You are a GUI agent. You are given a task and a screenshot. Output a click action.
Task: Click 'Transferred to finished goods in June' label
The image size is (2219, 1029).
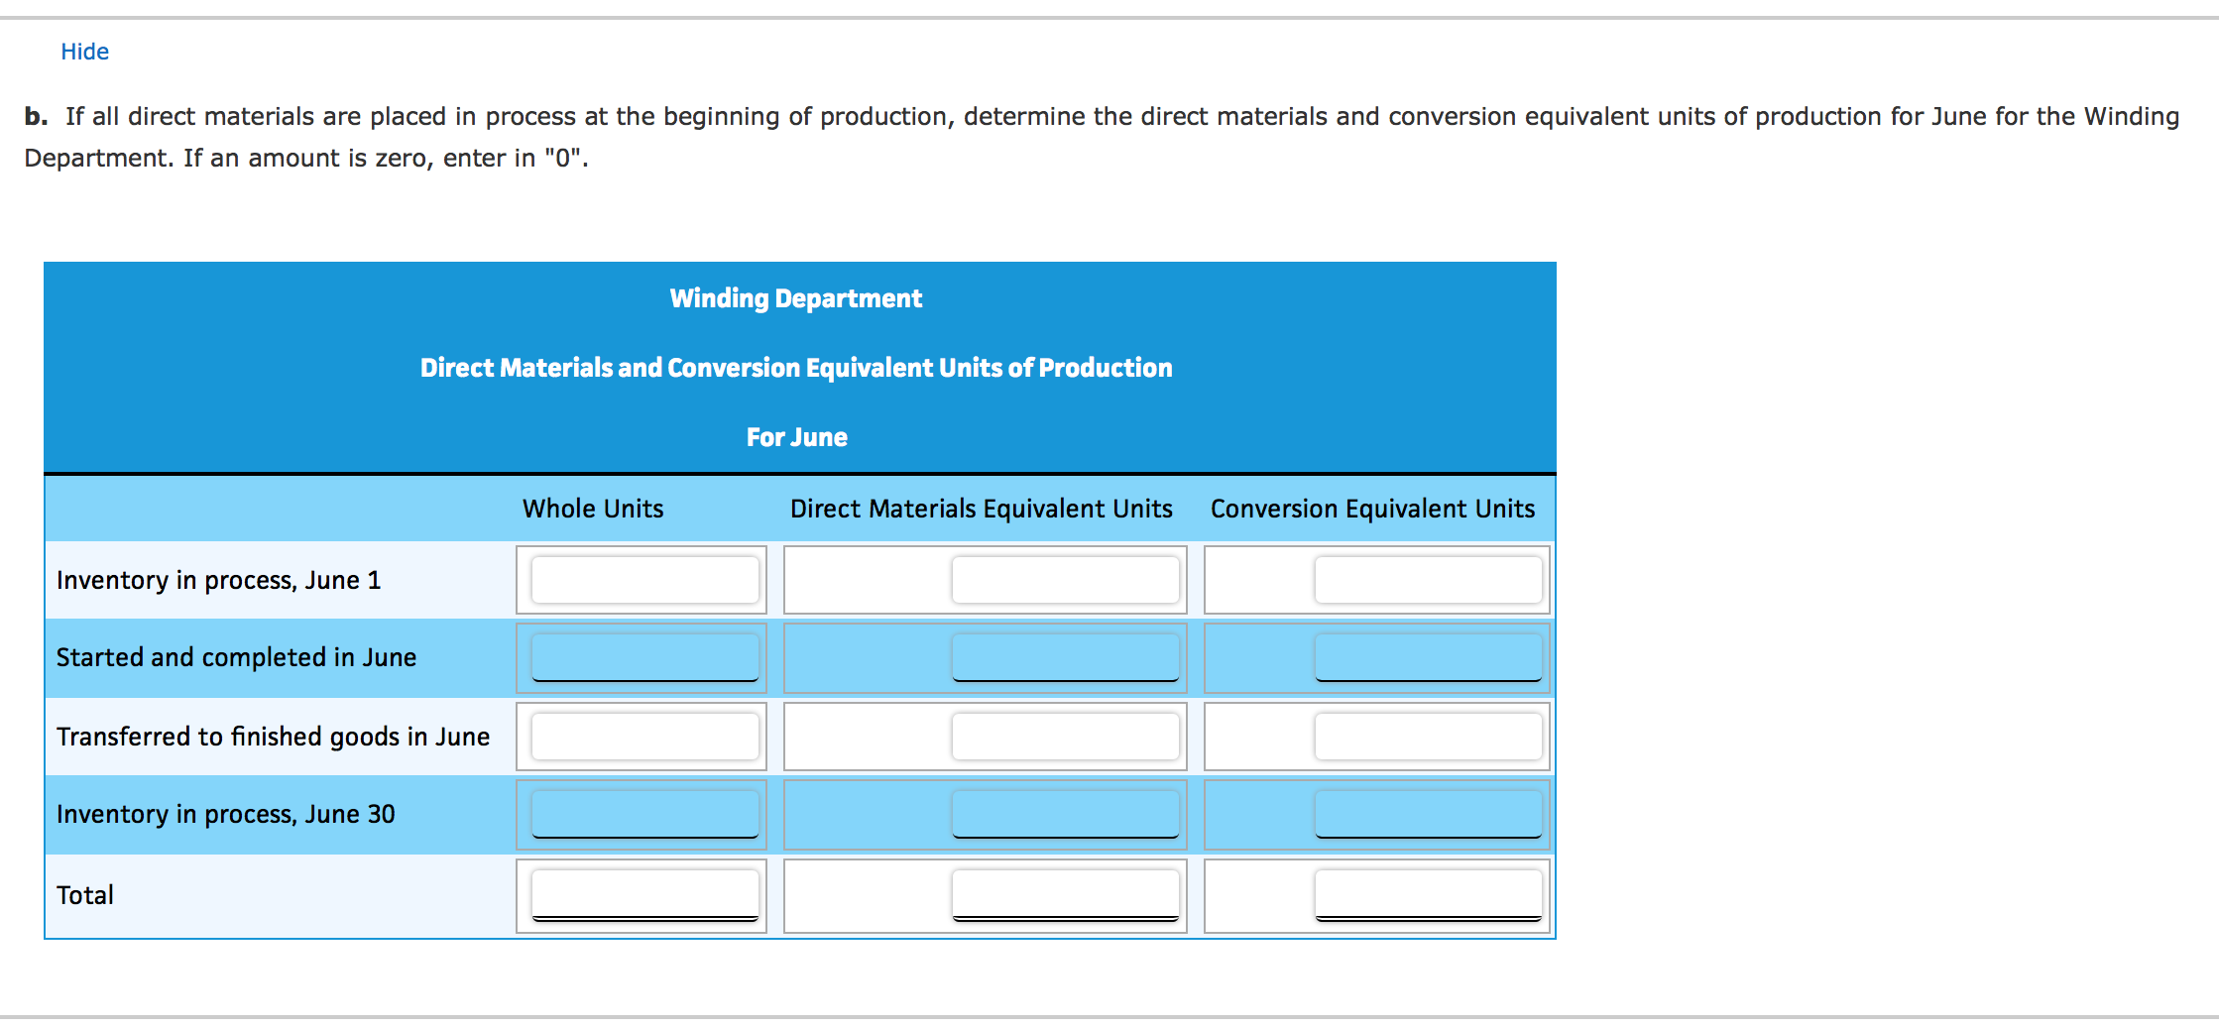click(x=273, y=737)
